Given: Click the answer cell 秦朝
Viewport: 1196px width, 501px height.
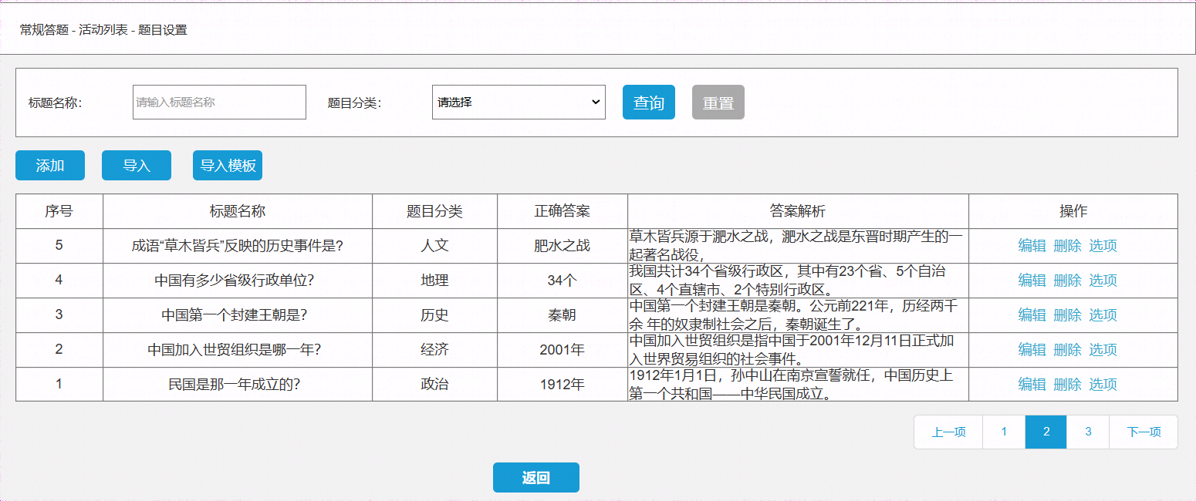Looking at the screenshot, I should 563,315.
